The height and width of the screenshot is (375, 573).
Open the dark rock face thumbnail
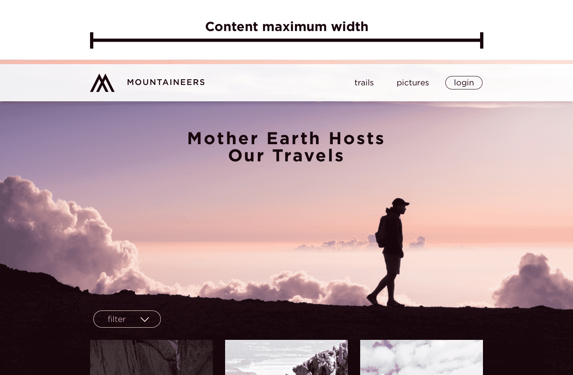point(151,357)
